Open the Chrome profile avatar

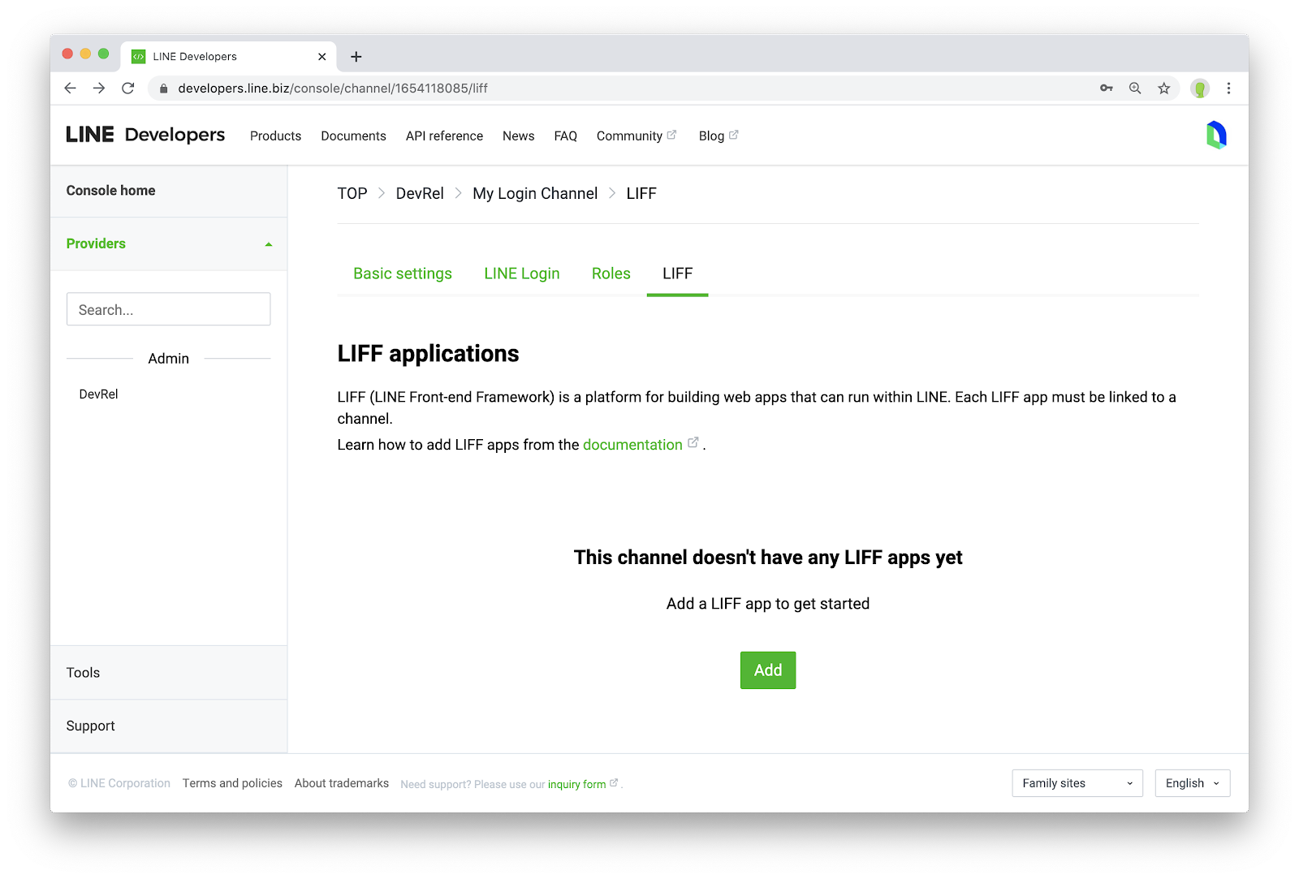[1200, 88]
